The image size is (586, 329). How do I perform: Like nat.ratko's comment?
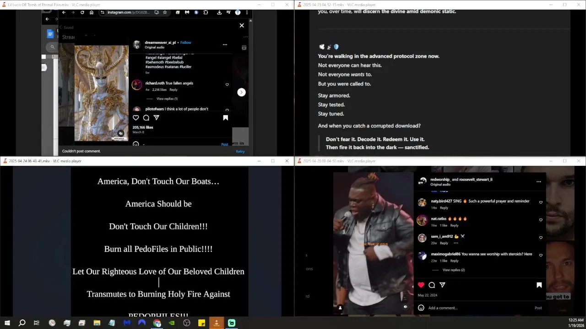pos(541,220)
